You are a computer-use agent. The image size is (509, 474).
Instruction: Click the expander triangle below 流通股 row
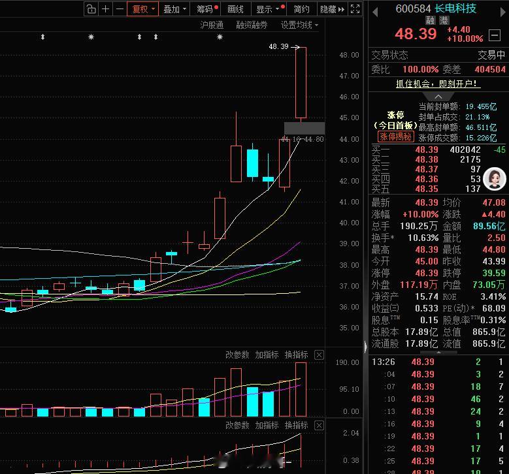point(438,352)
